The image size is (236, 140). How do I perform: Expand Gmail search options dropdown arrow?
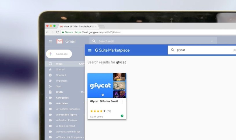[212, 41]
